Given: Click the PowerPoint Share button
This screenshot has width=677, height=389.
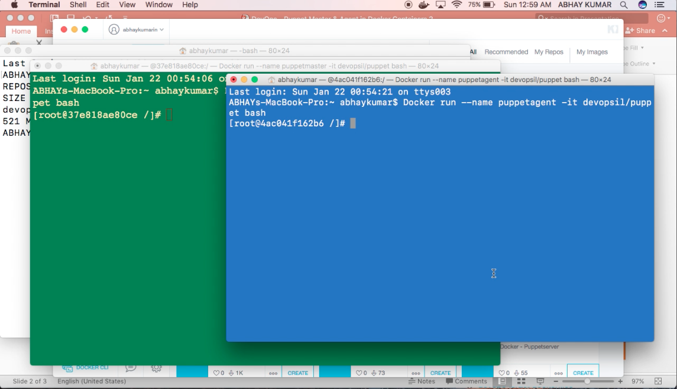Looking at the screenshot, I should (x=640, y=31).
